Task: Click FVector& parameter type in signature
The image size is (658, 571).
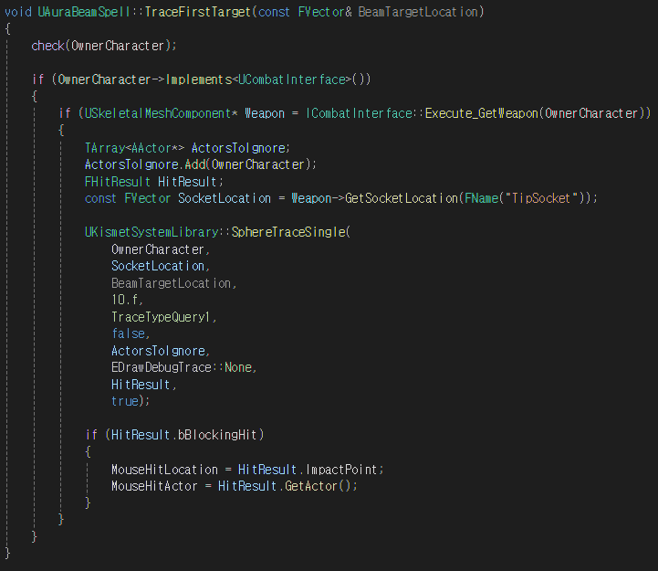Action: coord(325,12)
